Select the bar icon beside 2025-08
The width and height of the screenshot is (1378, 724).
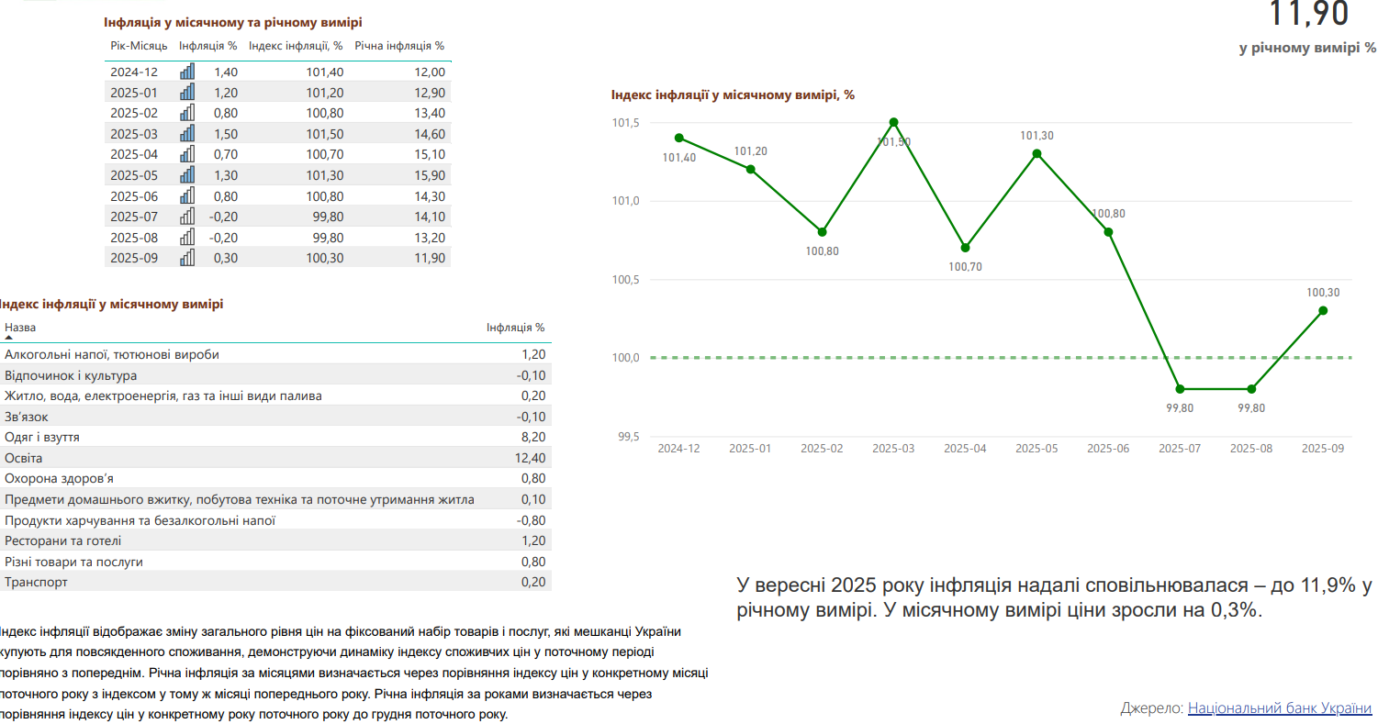pos(187,238)
